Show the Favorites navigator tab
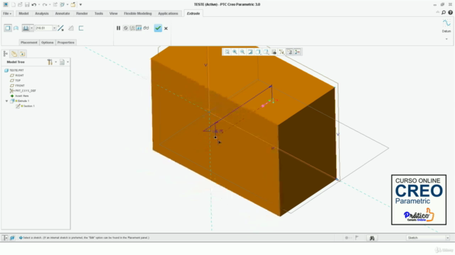This screenshot has height=255, width=455. 22,54
